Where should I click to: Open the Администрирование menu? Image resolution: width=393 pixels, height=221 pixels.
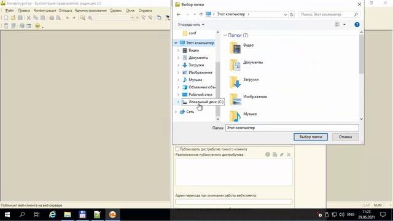[x=91, y=10]
